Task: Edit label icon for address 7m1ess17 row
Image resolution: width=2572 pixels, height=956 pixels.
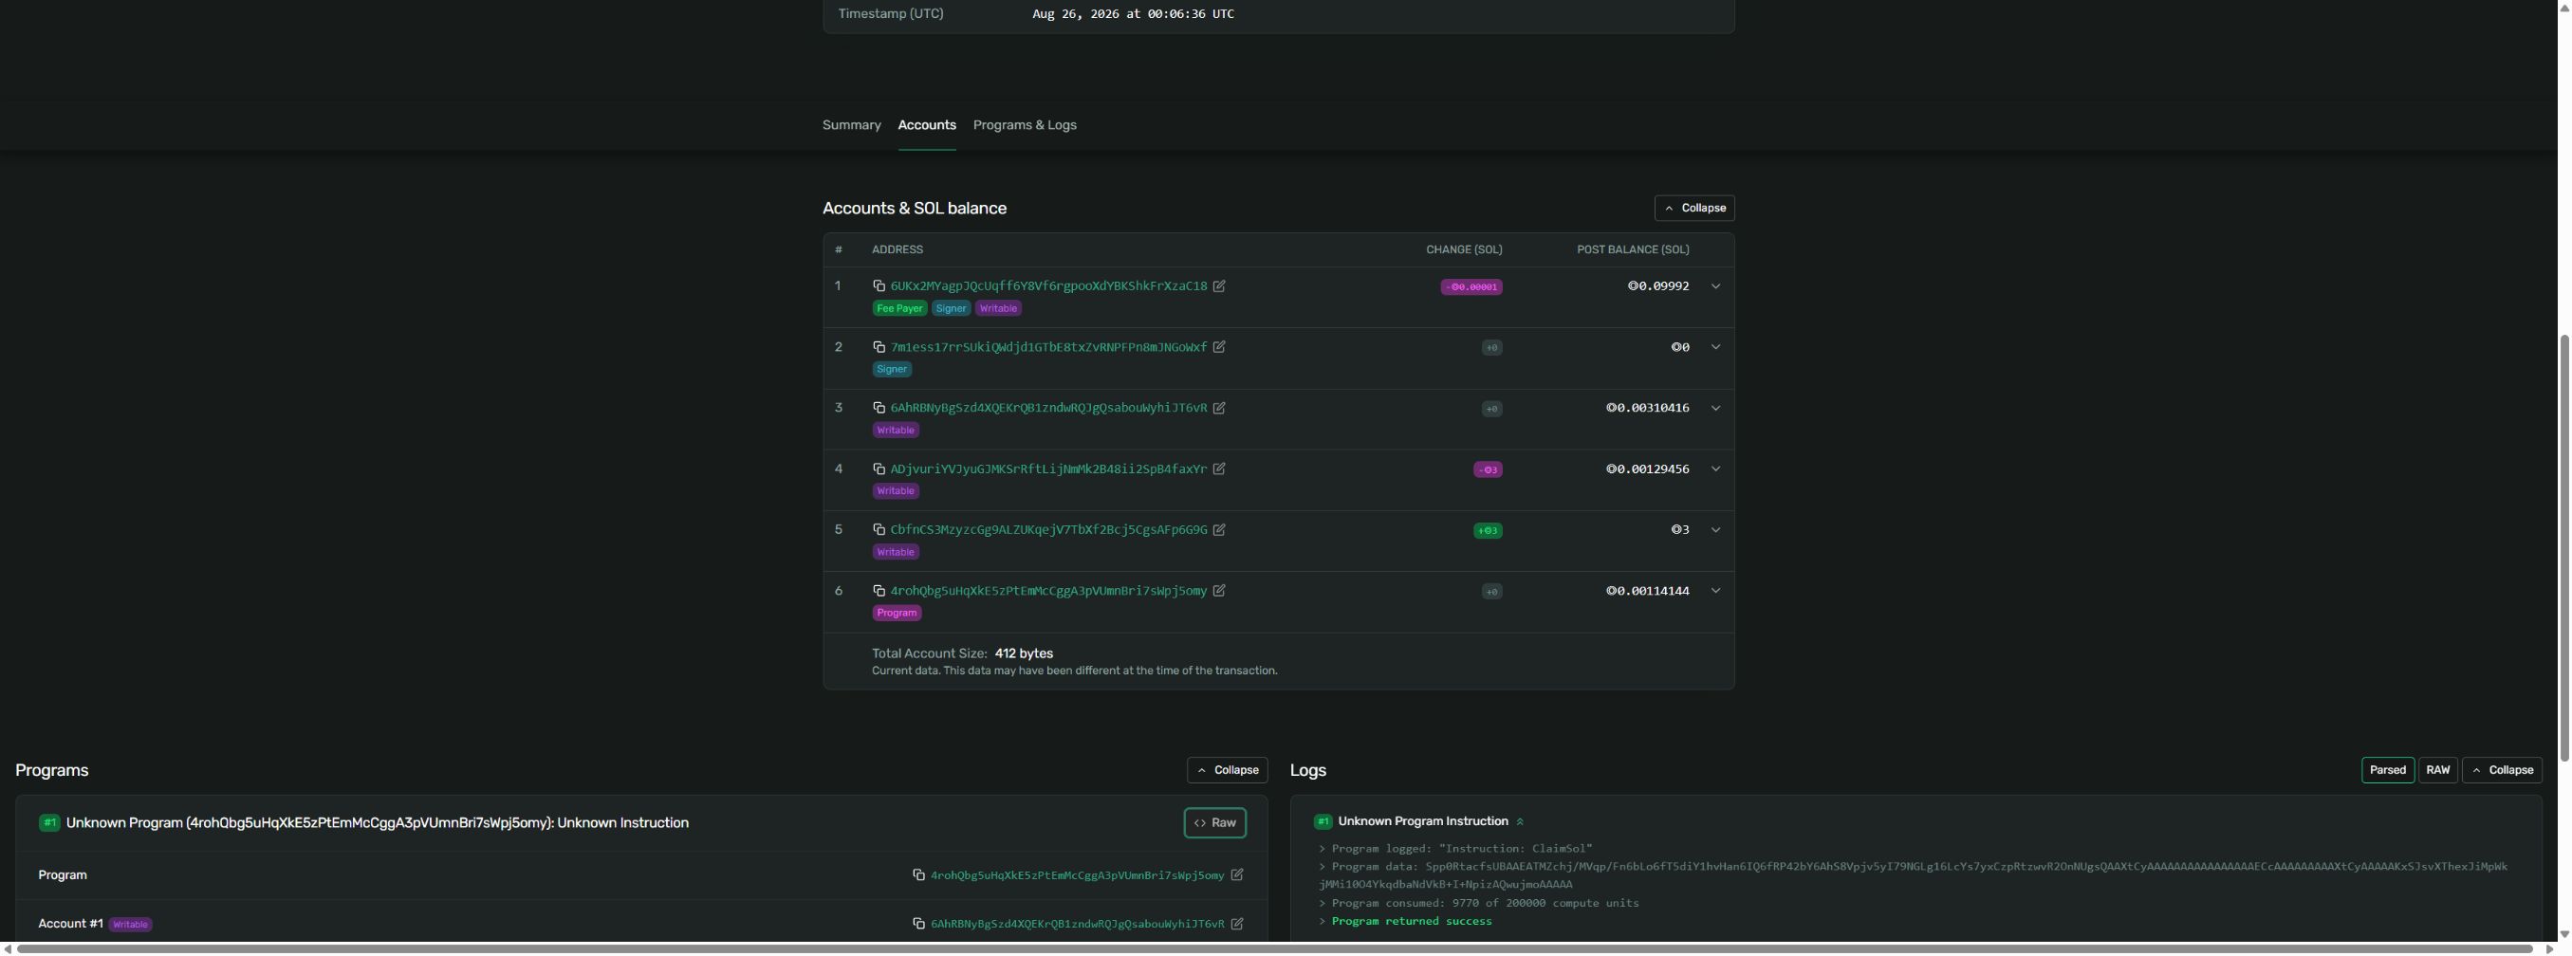Action: click(1219, 347)
